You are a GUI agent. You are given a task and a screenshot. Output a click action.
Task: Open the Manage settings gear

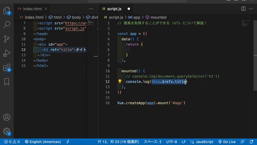coord(6,131)
